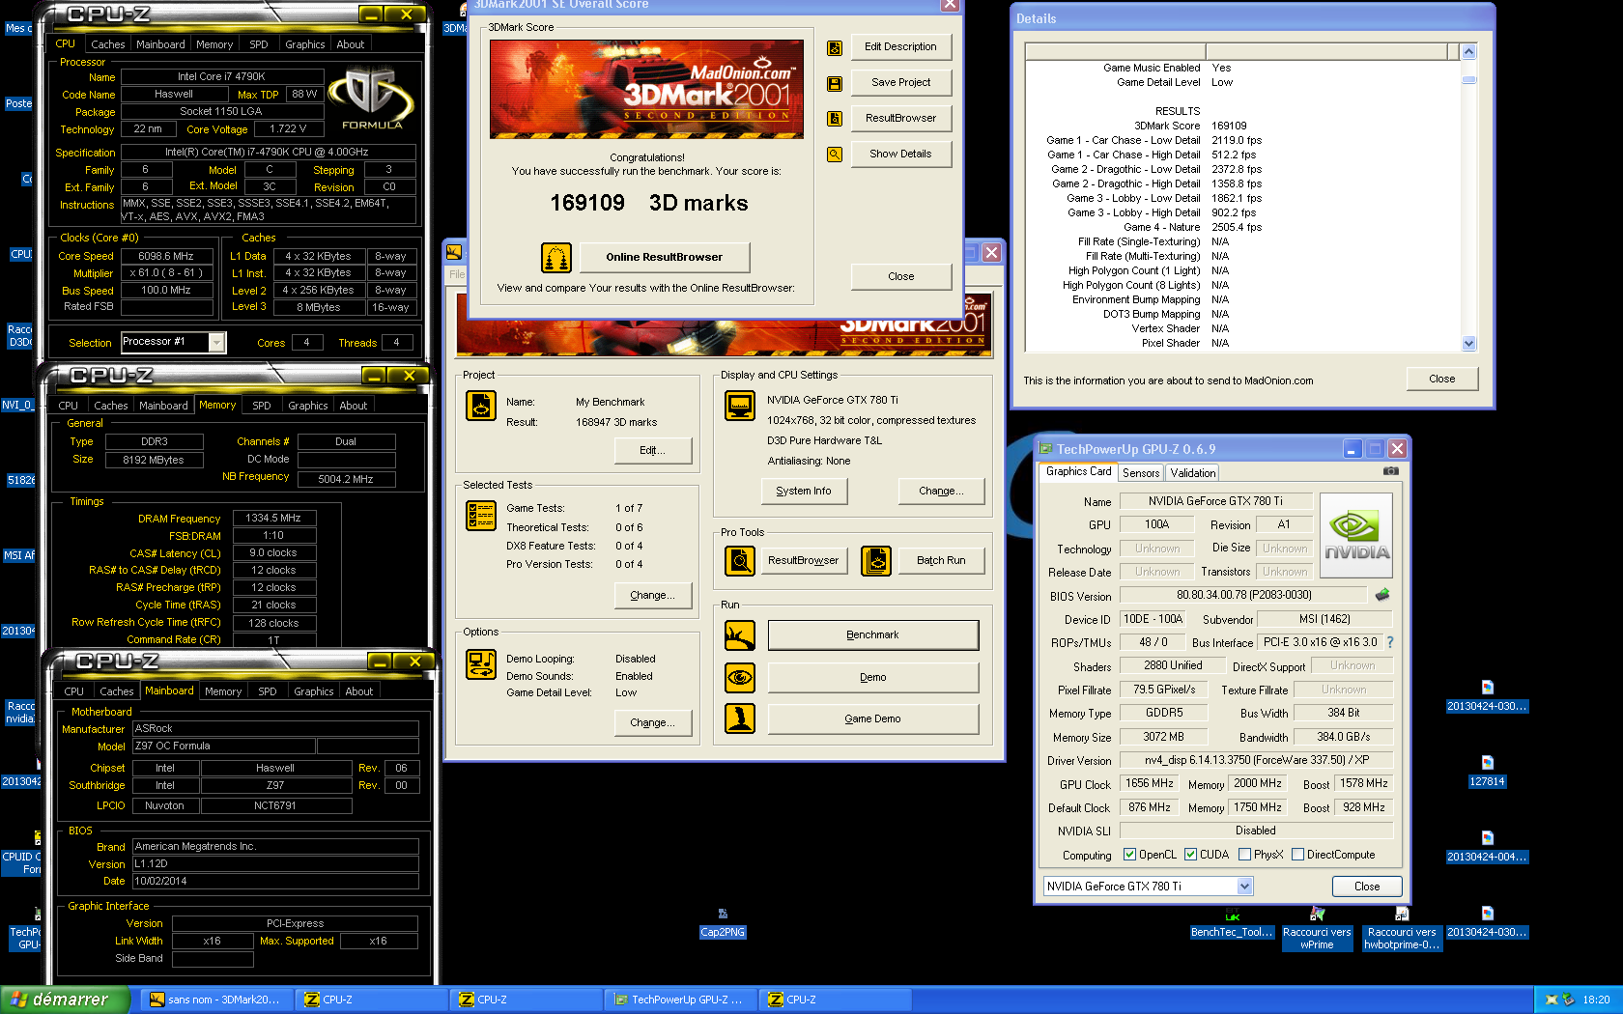
Task: Click the Bus Interface question mark icon
Action: (x=1390, y=642)
